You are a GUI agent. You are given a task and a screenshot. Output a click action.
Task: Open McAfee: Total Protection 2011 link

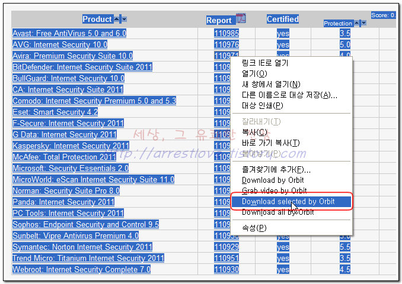click(64, 157)
